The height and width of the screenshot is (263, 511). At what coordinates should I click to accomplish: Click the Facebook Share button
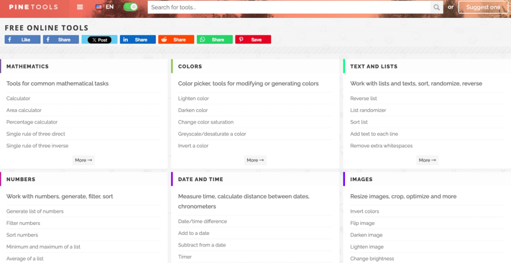point(61,39)
